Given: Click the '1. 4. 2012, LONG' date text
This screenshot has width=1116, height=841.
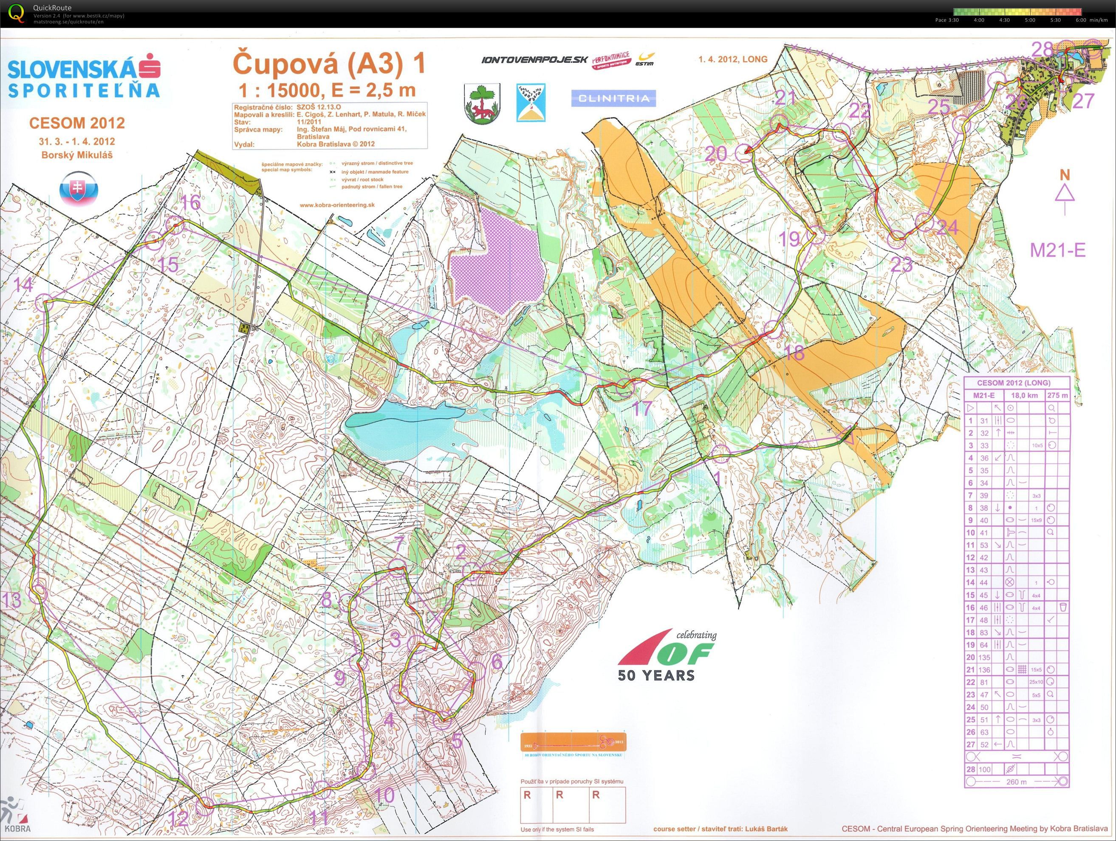Looking at the screenshot, I should point(732,59).
